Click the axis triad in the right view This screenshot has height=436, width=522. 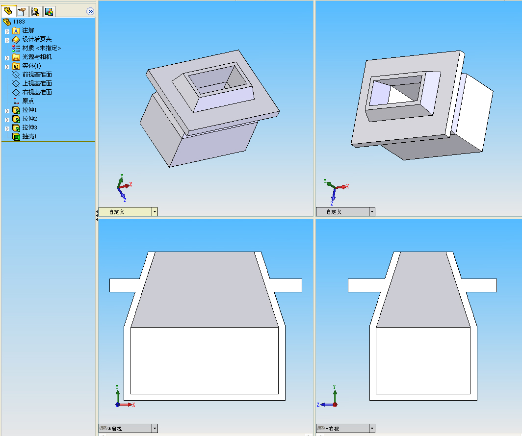click(327, 396)
